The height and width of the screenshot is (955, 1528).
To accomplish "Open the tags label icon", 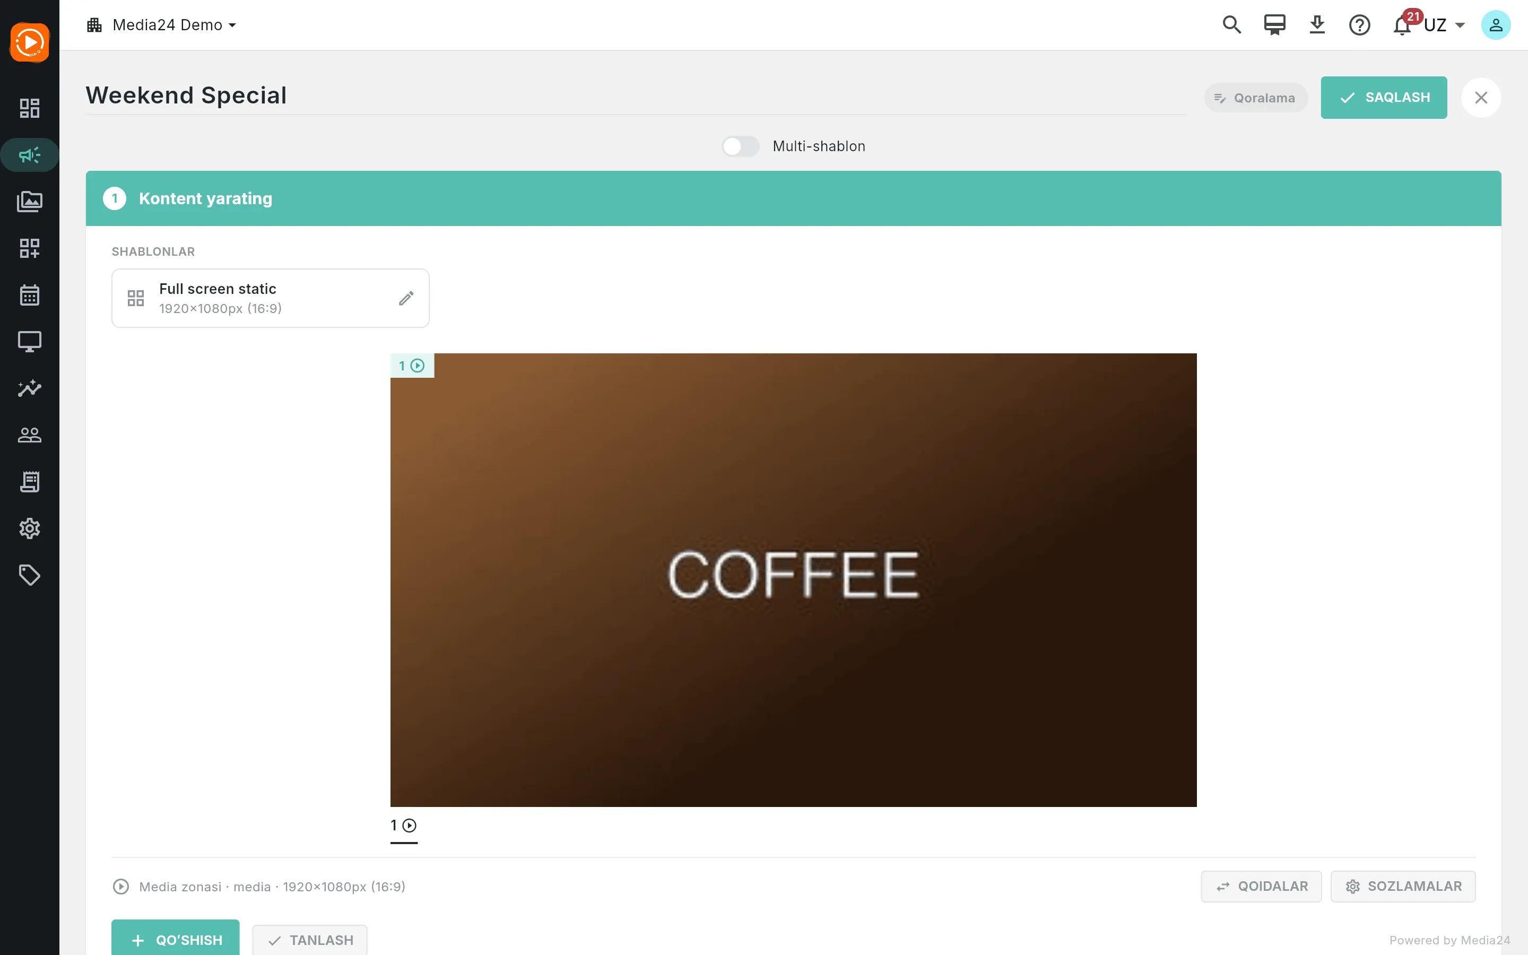I will 29,576.
